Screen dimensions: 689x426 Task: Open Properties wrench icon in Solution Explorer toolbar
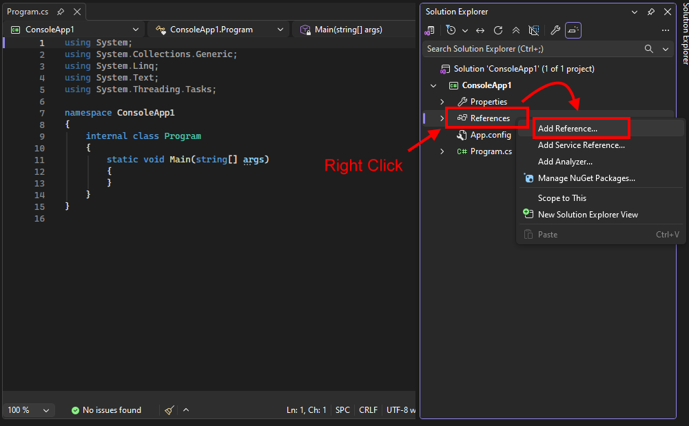pos(555,30)
